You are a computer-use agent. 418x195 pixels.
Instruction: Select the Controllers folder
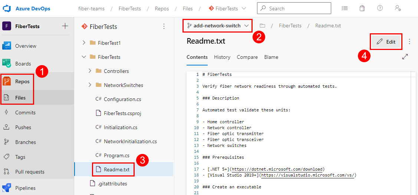click(x=116, y=71)
